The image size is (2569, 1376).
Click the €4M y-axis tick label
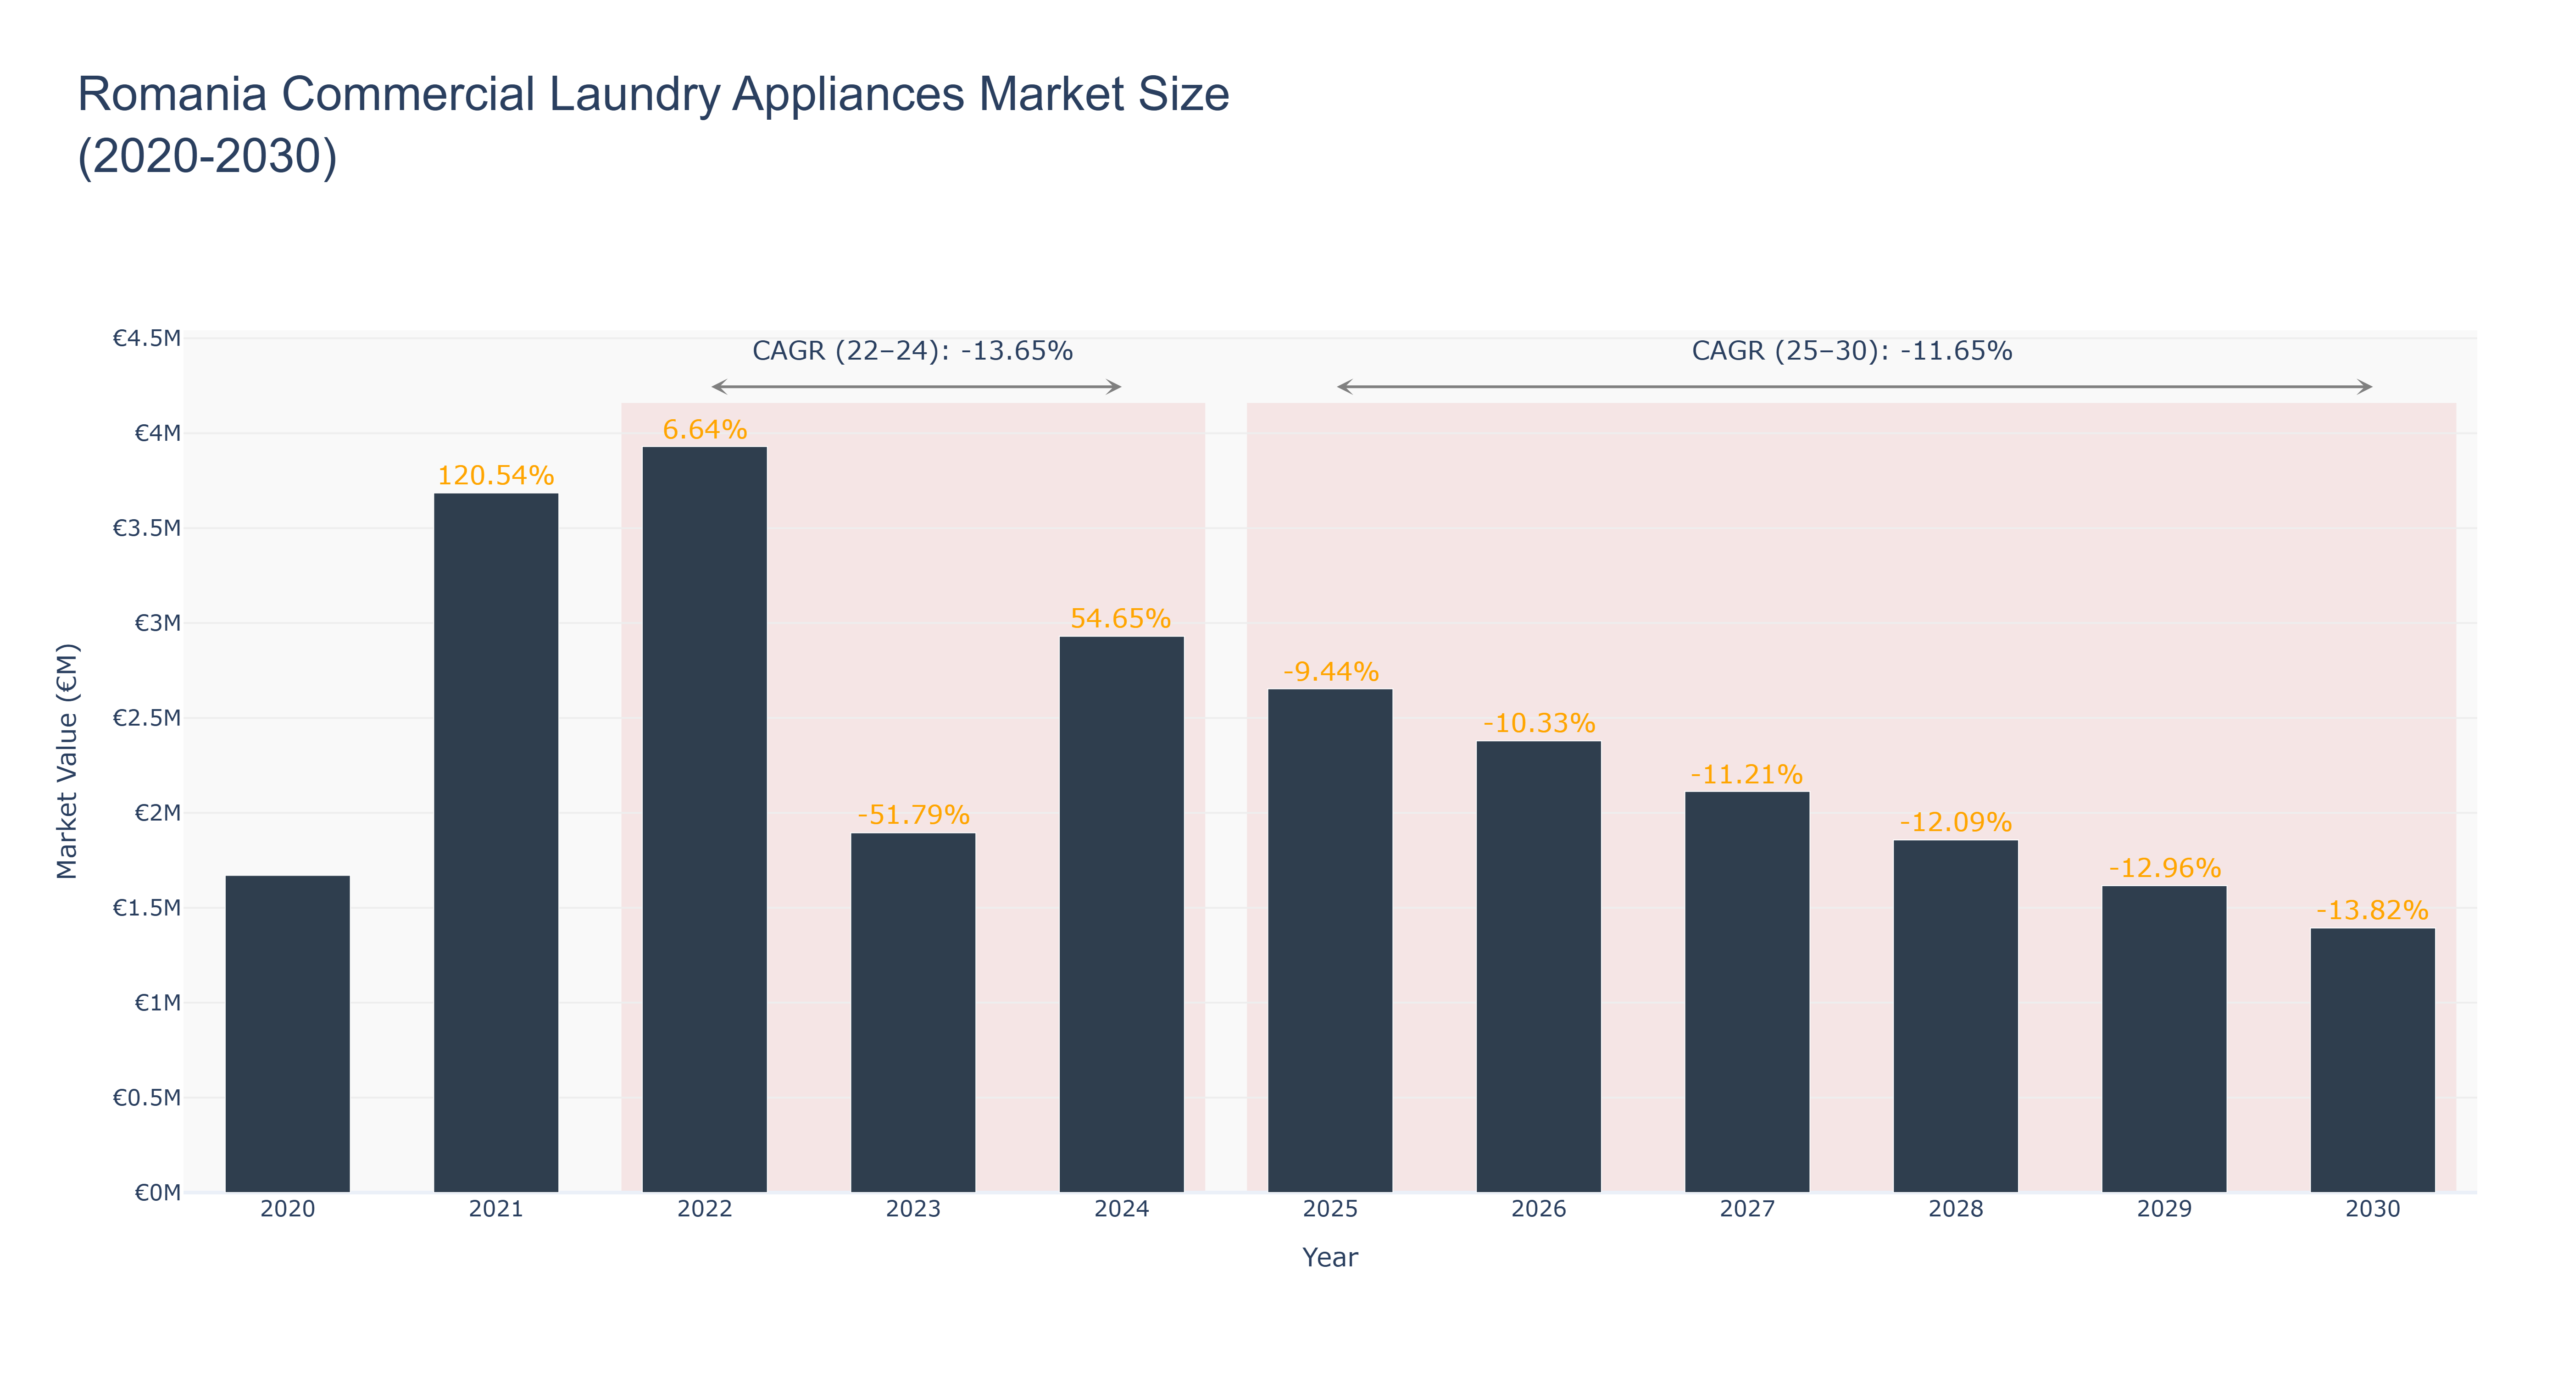(157, 433)
